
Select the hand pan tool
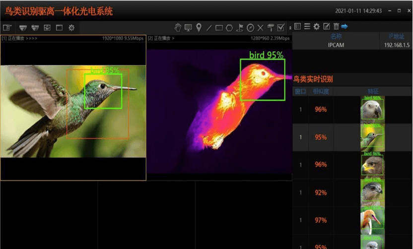178,28
